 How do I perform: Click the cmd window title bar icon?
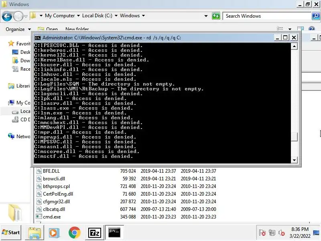(38, 38)
